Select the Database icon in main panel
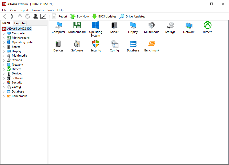Viewport: 229px width, 165px height. click(133, 44)
